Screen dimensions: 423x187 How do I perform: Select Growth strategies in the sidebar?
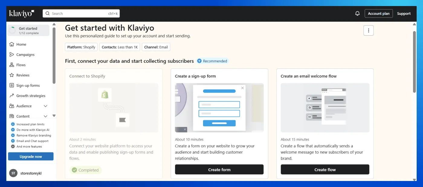click(x=30, y=96)
